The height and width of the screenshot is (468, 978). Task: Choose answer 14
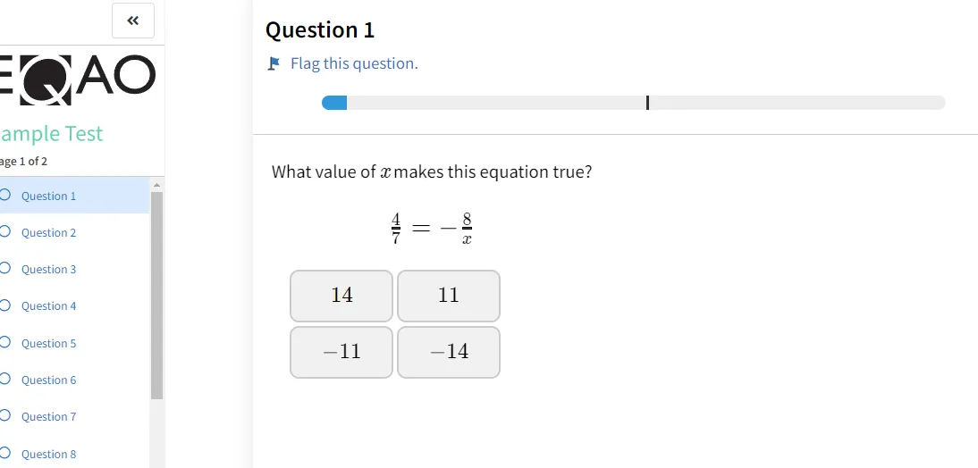click(x=341, y=296)
